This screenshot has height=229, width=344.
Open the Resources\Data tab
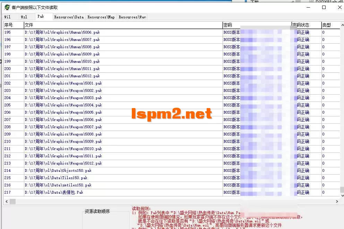click(x=69, y=17)
